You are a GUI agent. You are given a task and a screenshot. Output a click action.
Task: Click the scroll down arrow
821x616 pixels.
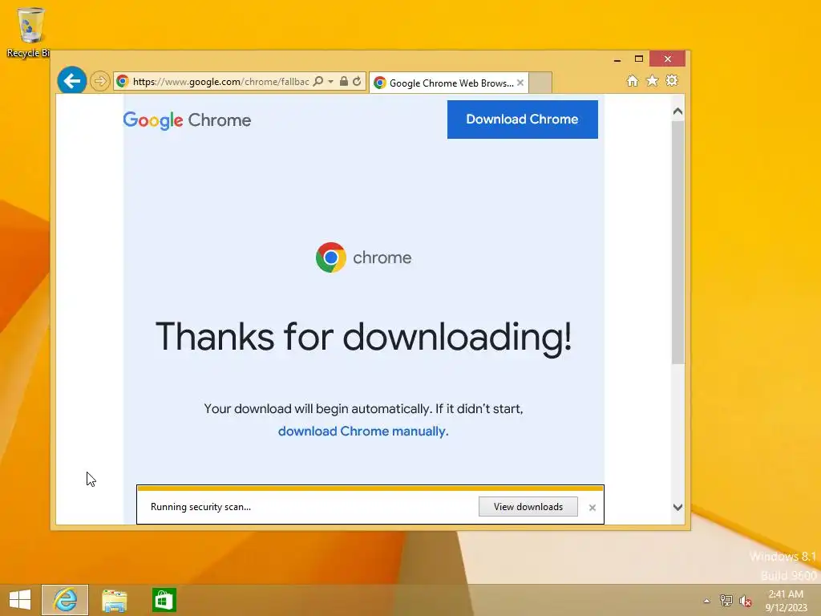click(x=677, y=507)
